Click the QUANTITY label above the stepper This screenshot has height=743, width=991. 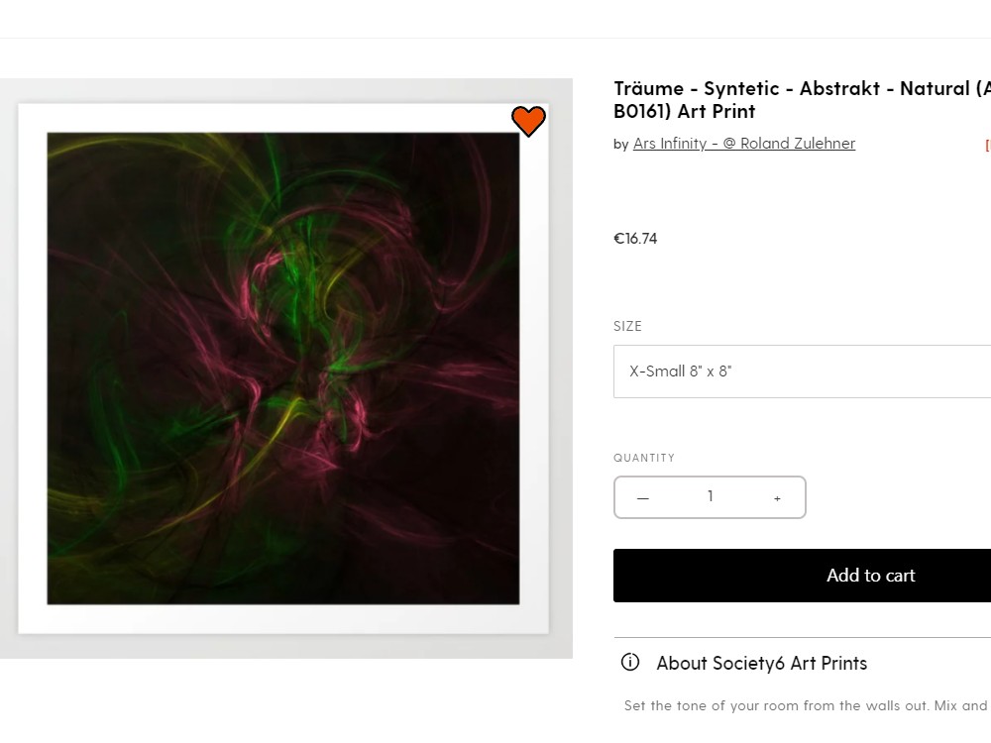click(x=644, y=458)
